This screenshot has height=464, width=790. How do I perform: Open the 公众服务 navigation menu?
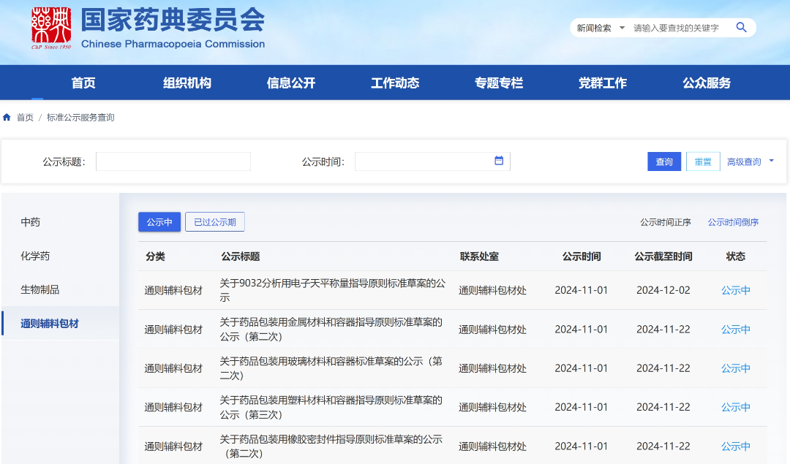pyautogui.click(x=707, y=83)
